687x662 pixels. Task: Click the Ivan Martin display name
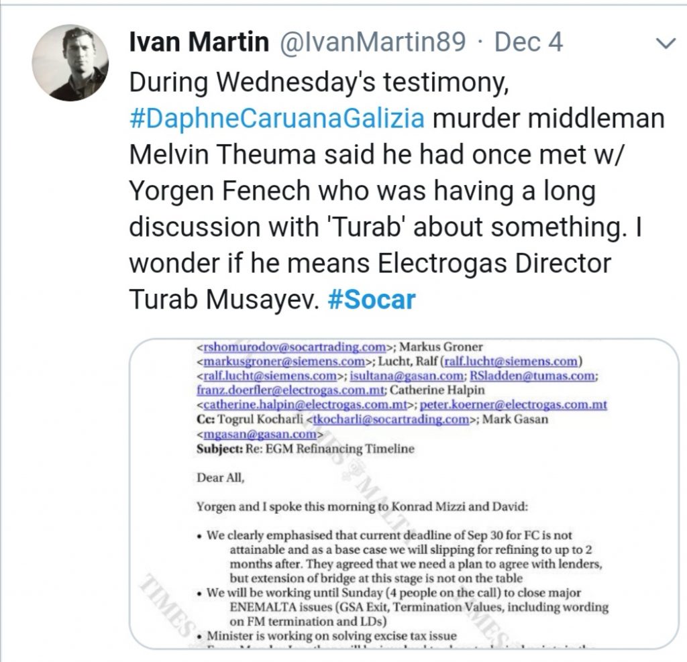coord(199,42)
